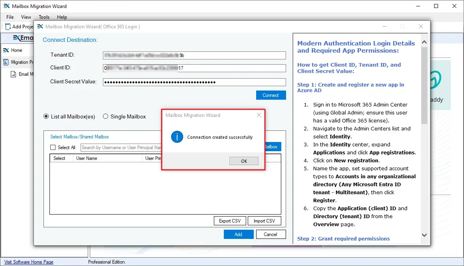464x266 pixels.
Task: Click the blue information icon in the success dialog
Action: coord(177,136)
